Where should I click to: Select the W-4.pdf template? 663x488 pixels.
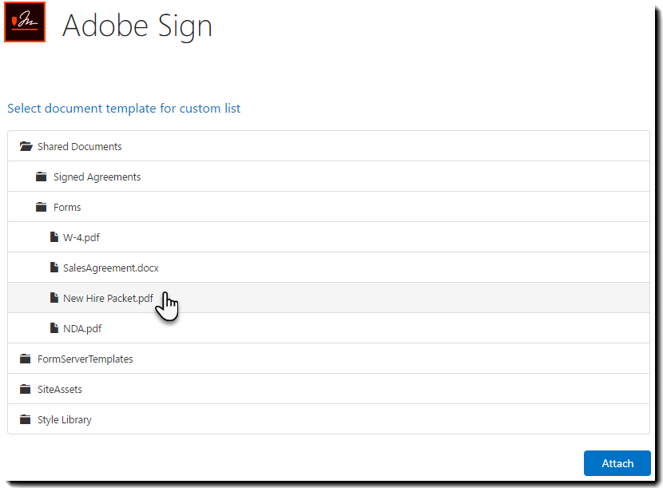[x=81, y=238]
